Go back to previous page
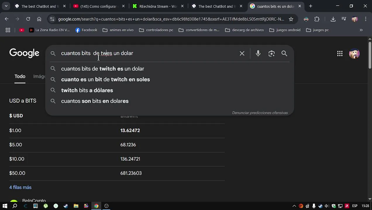The image size is (372, 210). pyautogui.click(x=7, y=19)
